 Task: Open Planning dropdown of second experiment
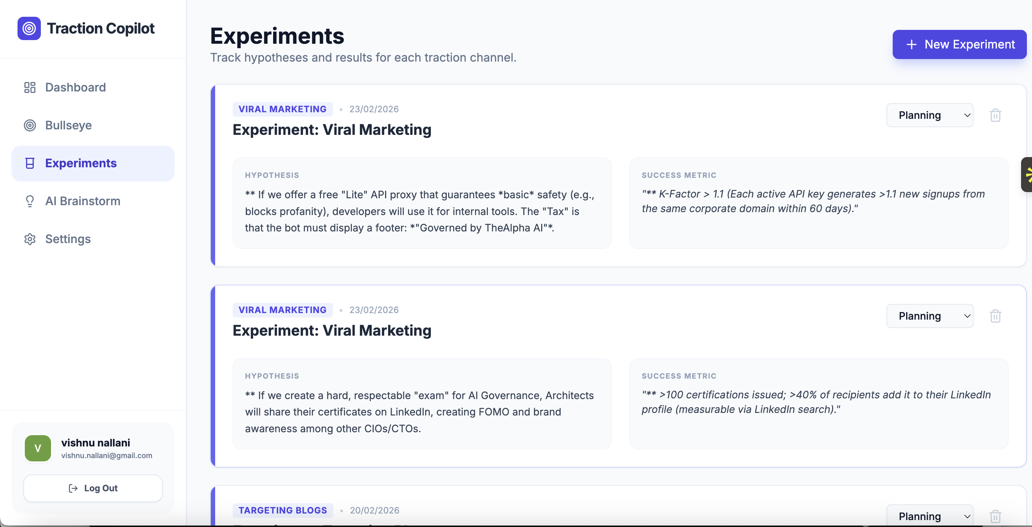930,316
